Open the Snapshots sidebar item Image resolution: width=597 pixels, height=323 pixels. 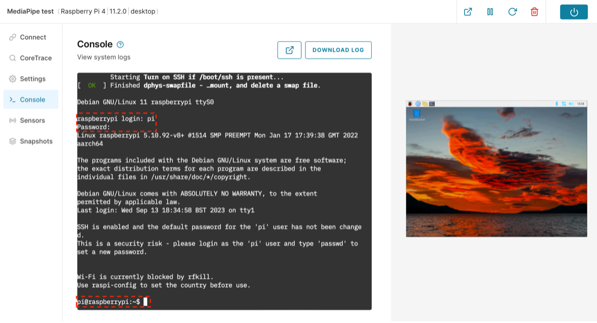tap(36, 141)
